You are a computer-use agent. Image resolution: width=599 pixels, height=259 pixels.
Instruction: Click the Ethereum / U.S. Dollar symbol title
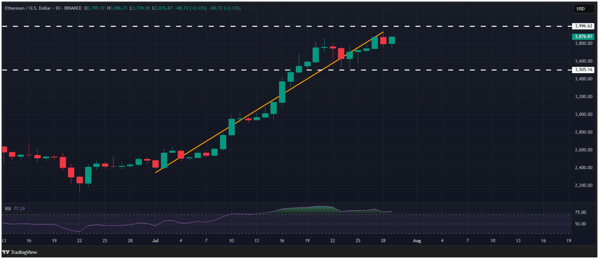[x=28, y=8]
